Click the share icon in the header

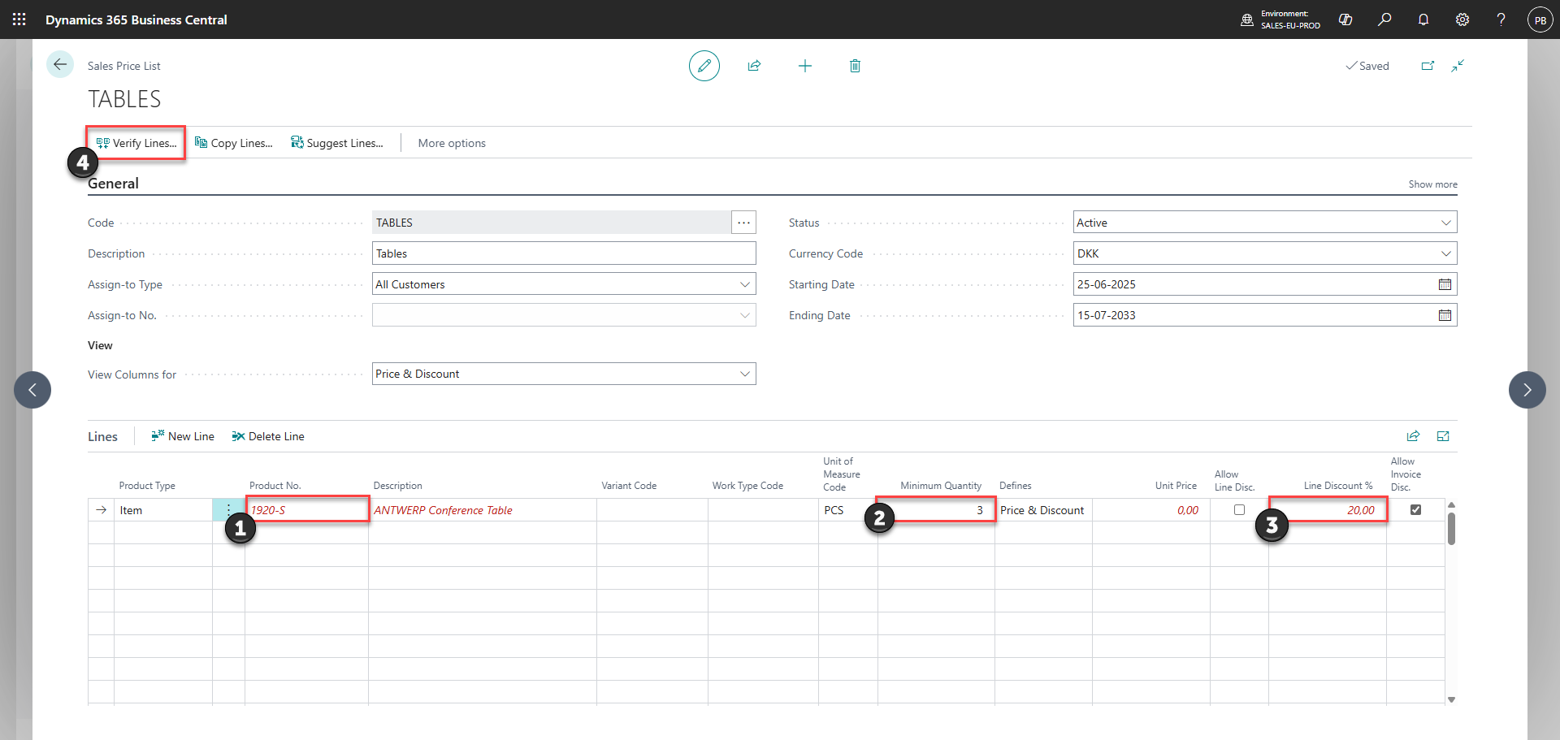pyautogui.click(x=754, y=66)
